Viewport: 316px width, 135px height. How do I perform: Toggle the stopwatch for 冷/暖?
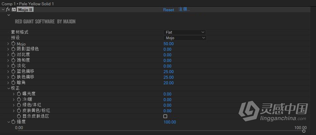pos(19,99)
